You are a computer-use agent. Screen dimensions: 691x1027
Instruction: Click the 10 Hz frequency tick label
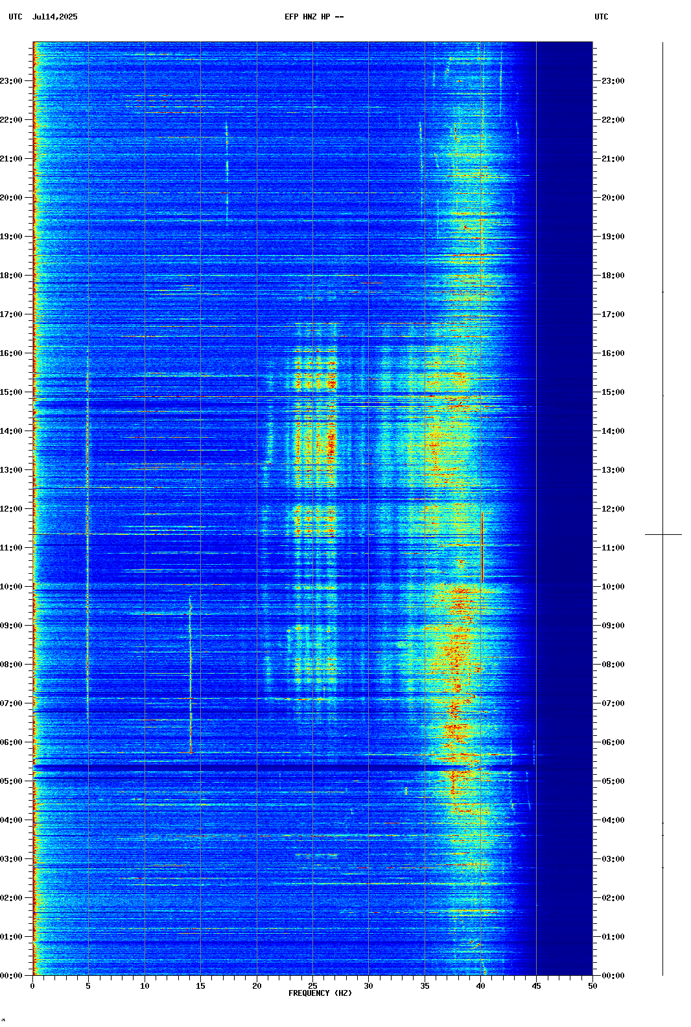coord(145,986)
